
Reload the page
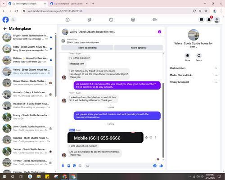coord(17,11)
